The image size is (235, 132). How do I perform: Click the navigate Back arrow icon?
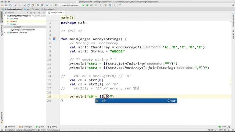(x=47, y=5)
